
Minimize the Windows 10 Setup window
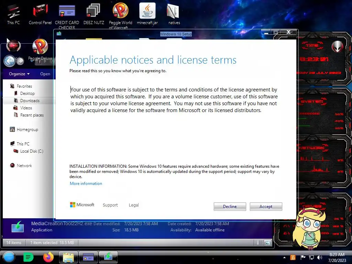[267, 32]
